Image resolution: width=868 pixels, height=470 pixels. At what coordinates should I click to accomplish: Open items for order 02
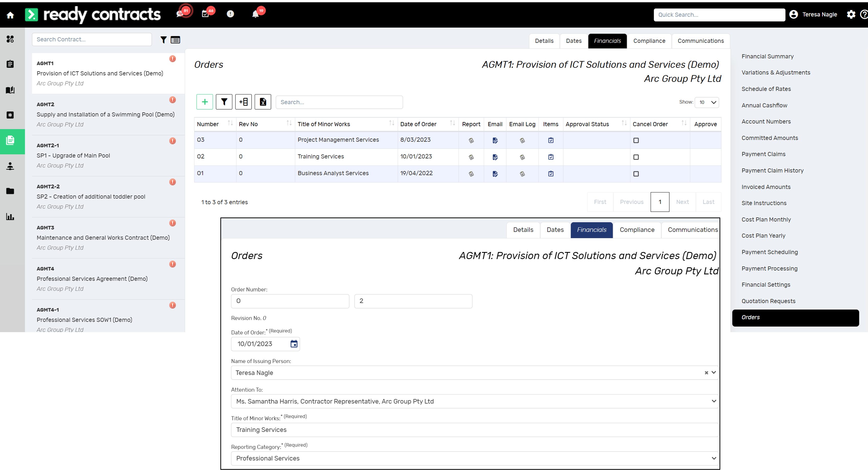[551, 157]
